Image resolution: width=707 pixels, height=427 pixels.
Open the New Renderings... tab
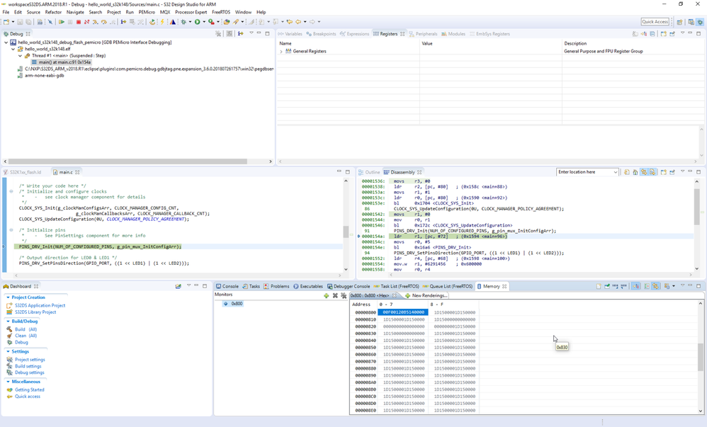426,296
